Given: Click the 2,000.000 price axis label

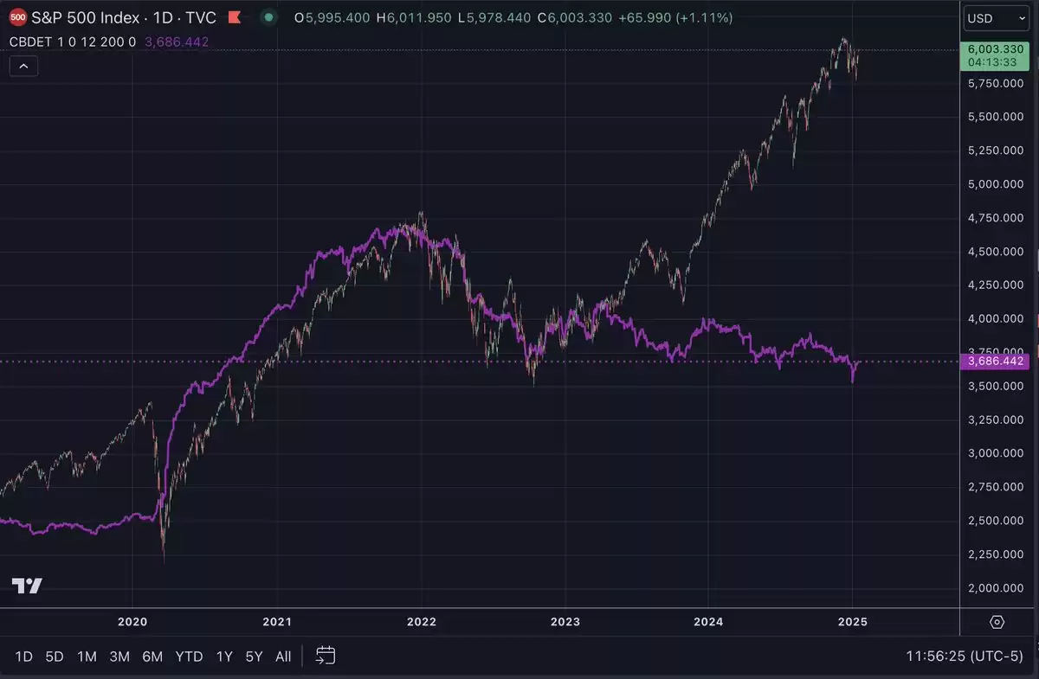Looking at the screenshot, I should pyautogui.click(x=995, y=588).
